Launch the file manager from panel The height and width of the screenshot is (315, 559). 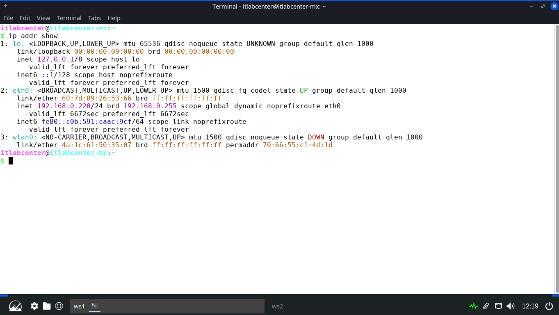click(x=47, y=306)
